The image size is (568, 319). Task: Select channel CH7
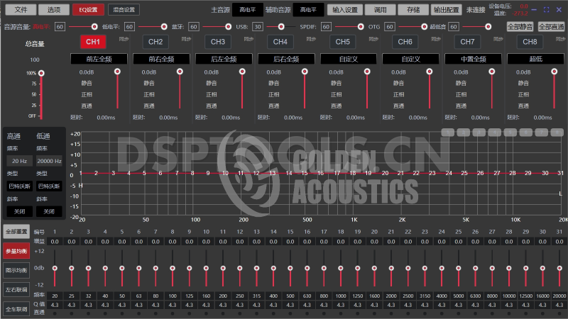[x=467, y=42]
